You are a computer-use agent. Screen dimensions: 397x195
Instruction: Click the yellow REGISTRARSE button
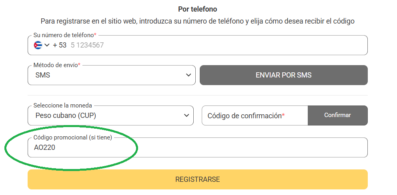coord(197,179)
